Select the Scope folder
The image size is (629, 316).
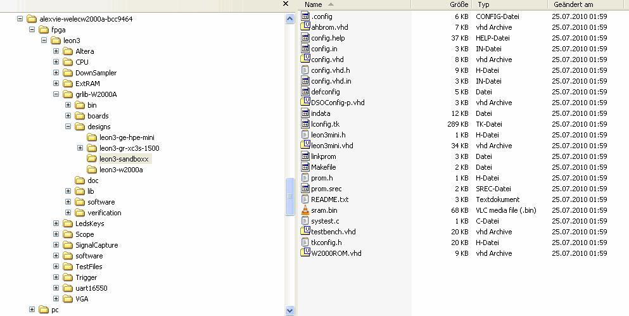coord(85,234)
